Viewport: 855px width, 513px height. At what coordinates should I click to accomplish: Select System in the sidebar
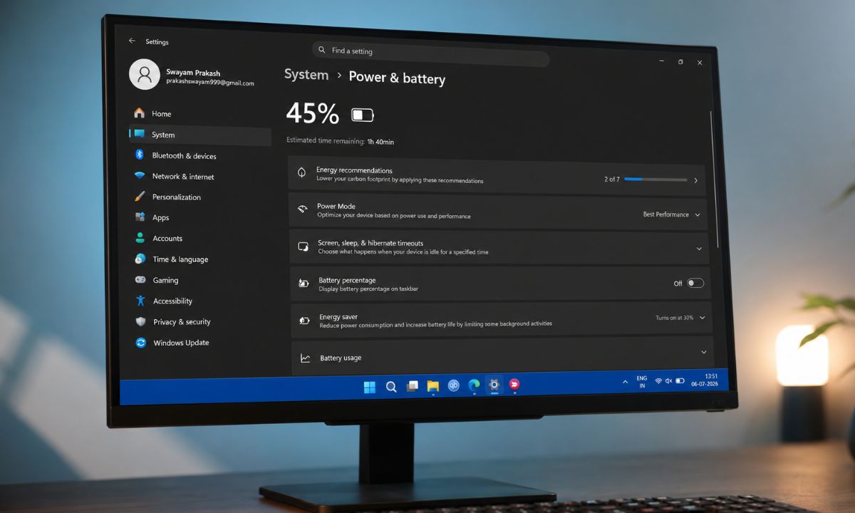coord(200,135)
